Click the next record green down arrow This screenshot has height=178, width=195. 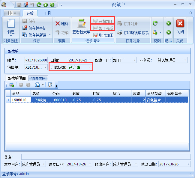pyautogui.click(x=169, y=32)
